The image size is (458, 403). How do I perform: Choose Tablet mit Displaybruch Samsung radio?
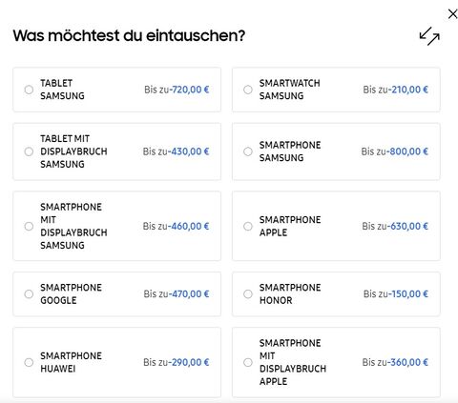(x=29, y=151)
